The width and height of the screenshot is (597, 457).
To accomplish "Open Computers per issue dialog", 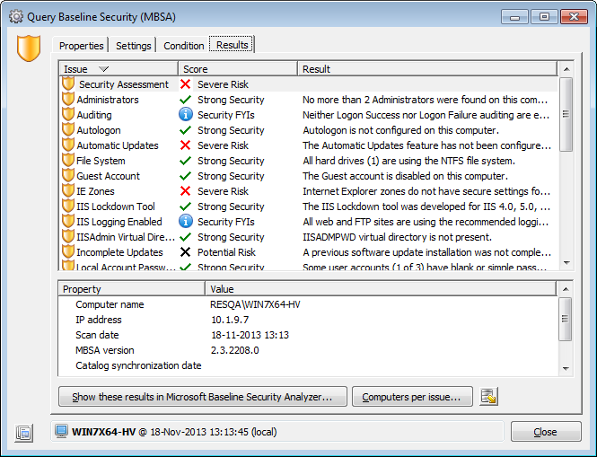I will coord(412,397).
